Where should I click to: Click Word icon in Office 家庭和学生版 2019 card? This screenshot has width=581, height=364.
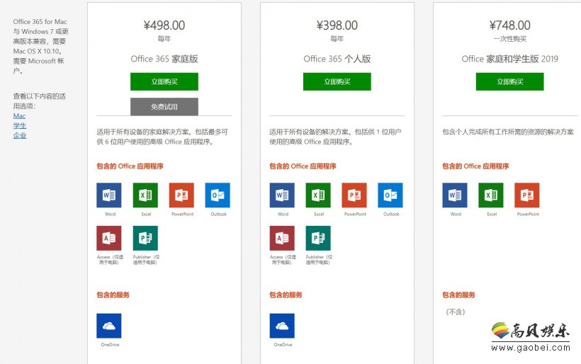click(455, 195)
